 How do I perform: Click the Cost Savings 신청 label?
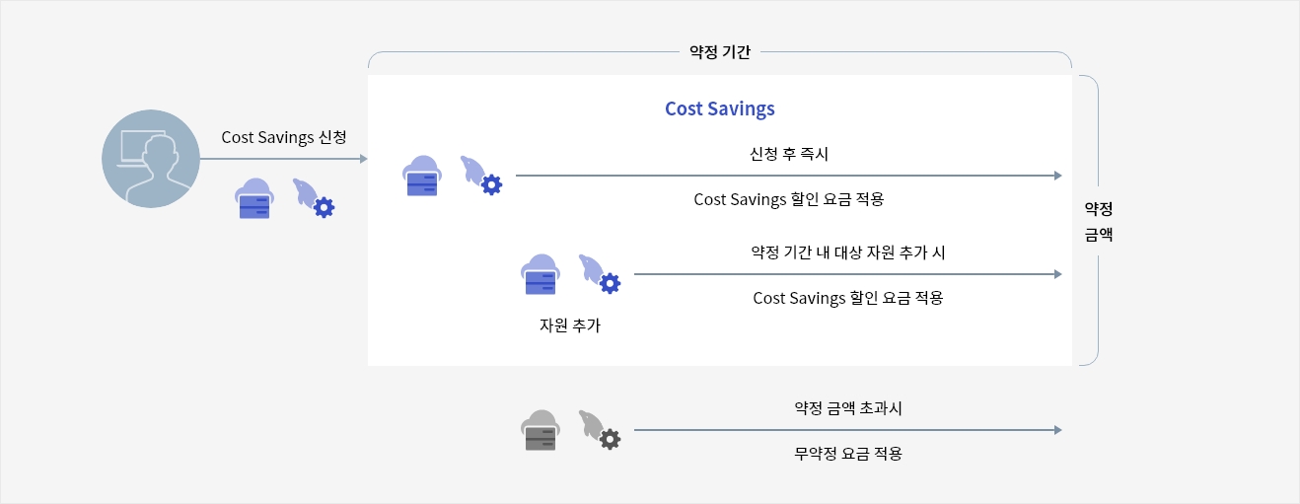click(284, 137)
